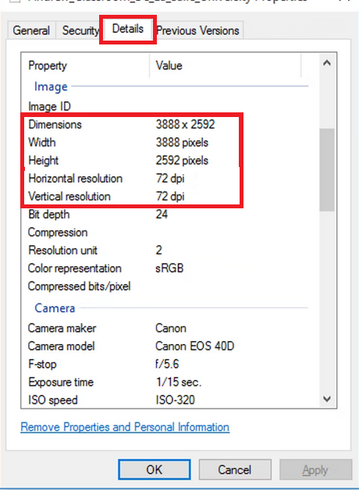Select the Bit depth row
This screenshot has height=490, width=359.
[x=170, y=215]
